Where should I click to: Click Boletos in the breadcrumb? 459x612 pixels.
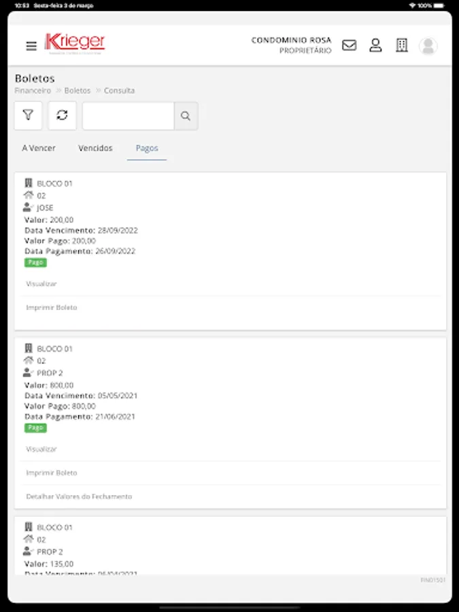click(78, 90)
